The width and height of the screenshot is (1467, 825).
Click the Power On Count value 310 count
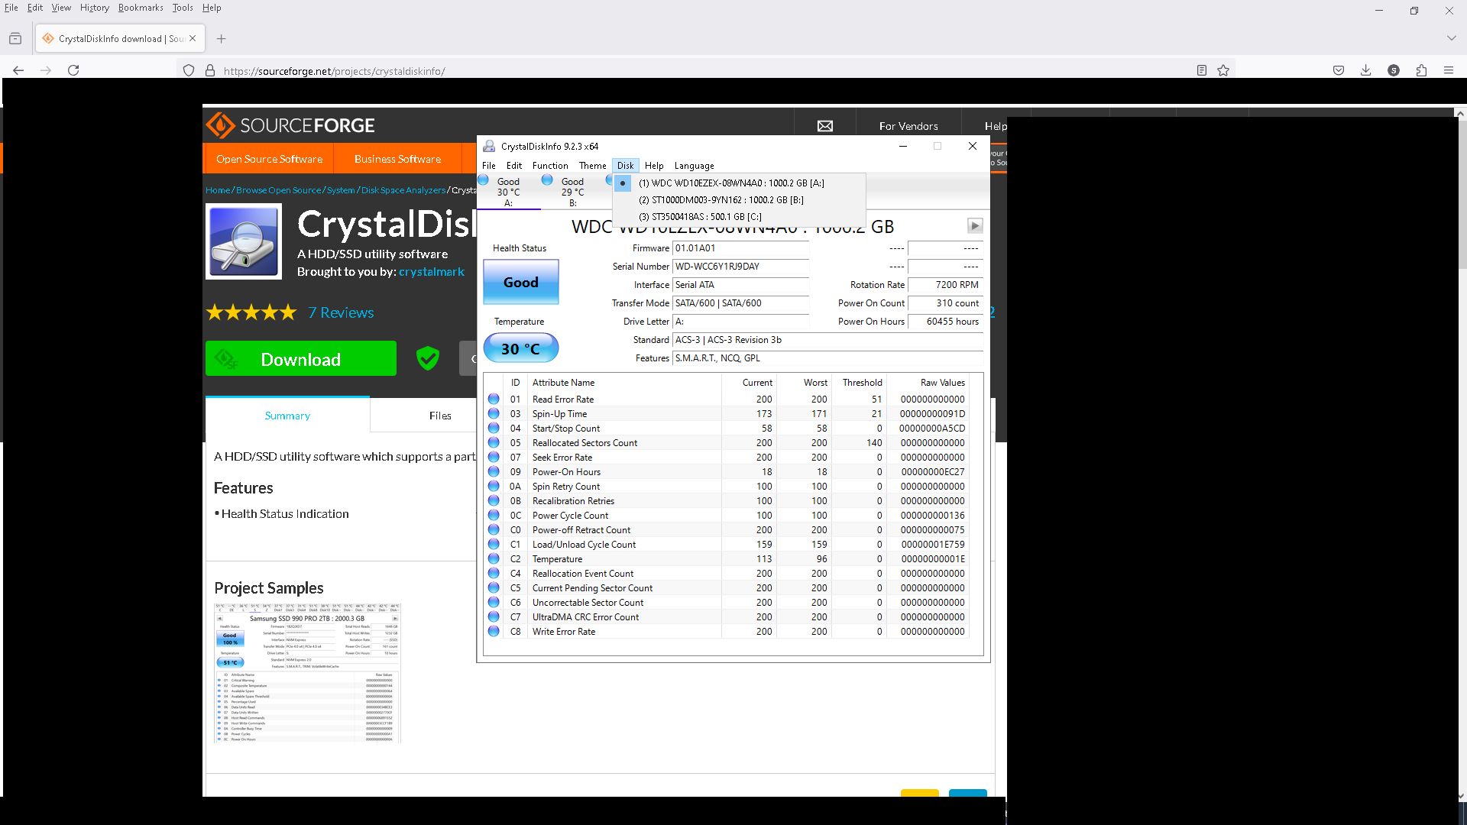coord(945,303)
